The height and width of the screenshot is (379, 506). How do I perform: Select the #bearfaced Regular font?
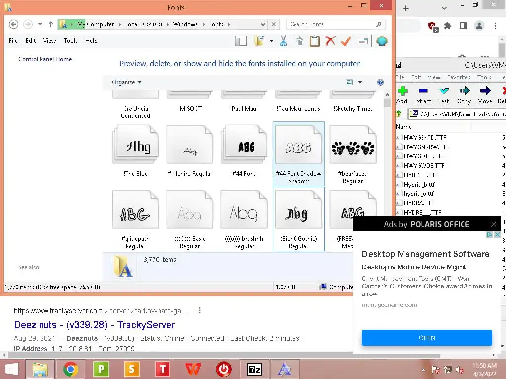[353, 154]
